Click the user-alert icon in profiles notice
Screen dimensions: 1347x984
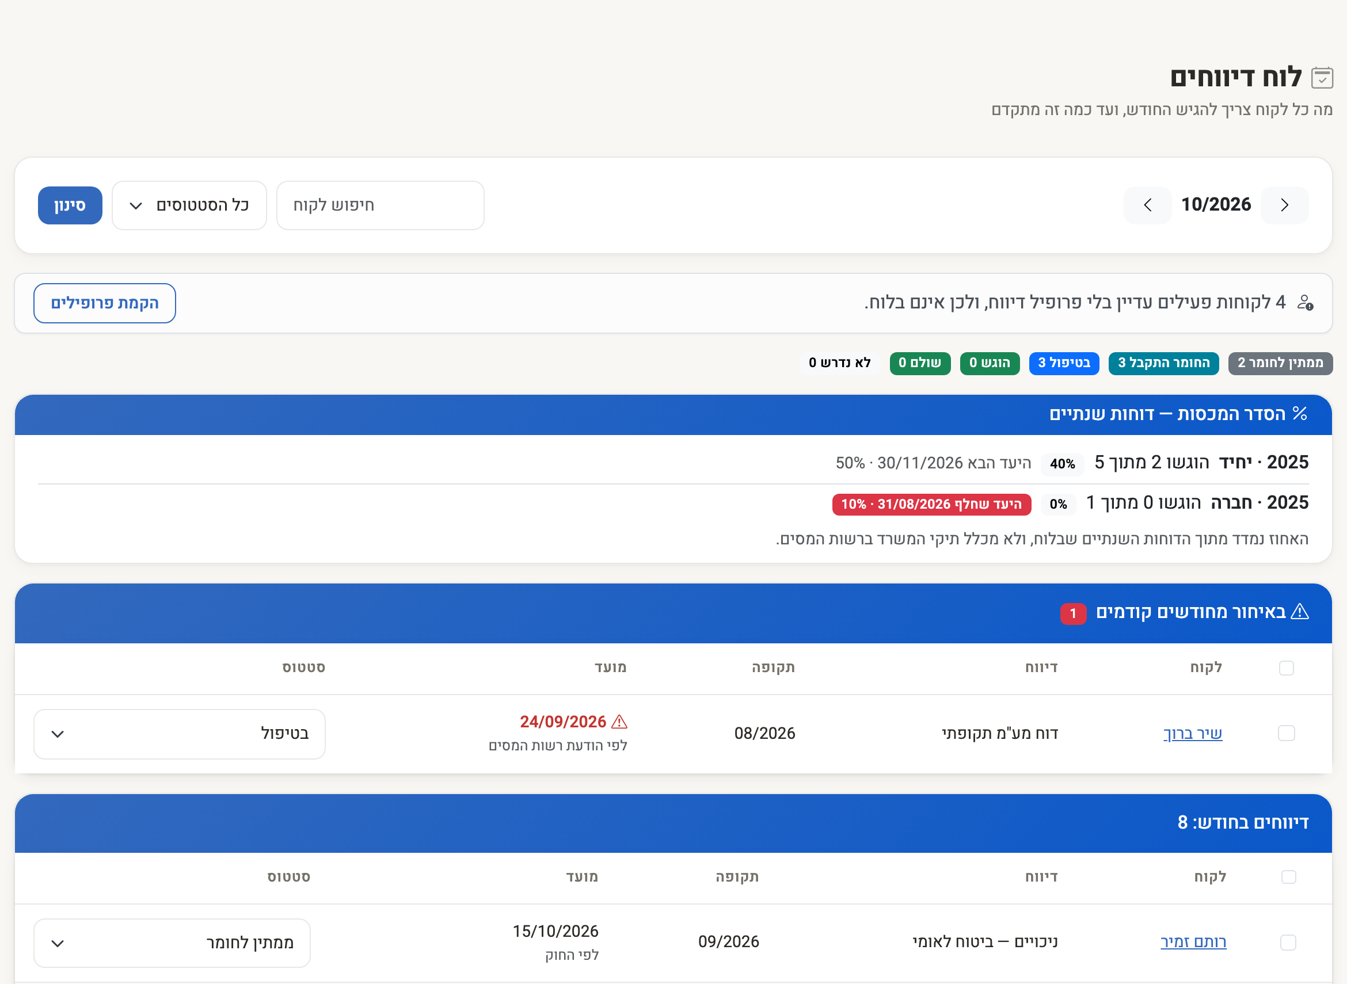(x=1306, y=303)
